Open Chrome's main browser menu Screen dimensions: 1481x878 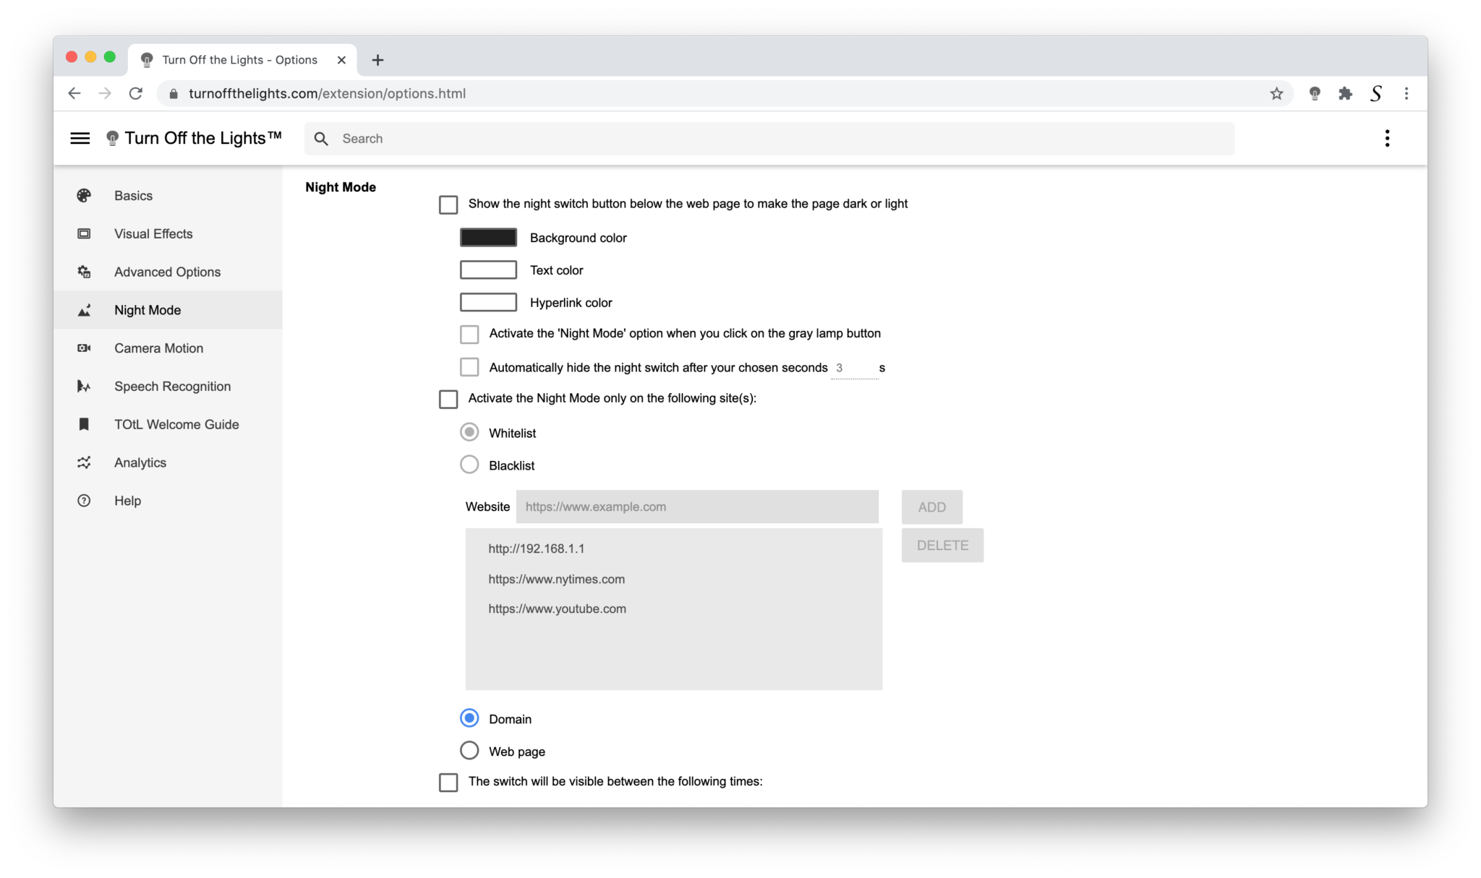[x=1407, y=93]
